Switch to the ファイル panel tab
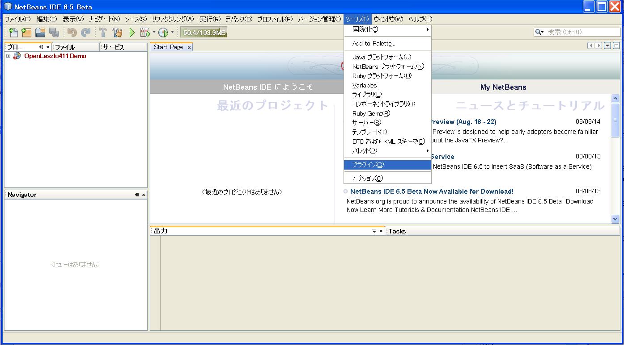 click(x=75, y=47)
